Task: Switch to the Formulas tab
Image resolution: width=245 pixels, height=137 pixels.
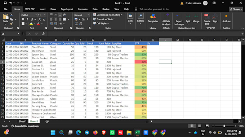Action: [x=83, y=9]
